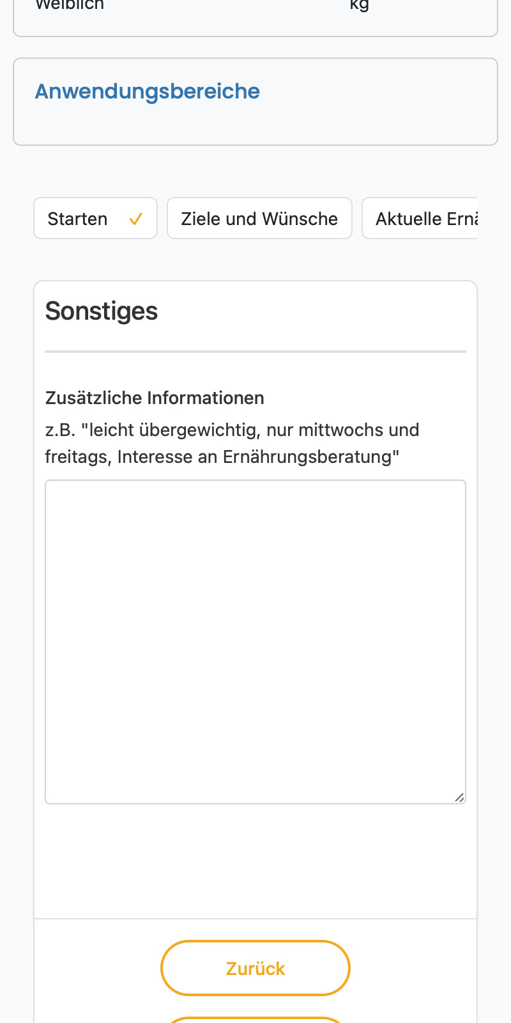Open the Ziele und Wünsche tab

tap(259, 218)
